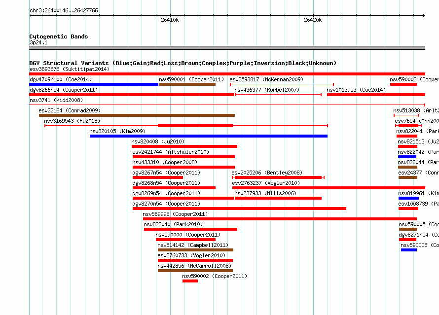
Task: Click the esv2760733 (Vogler2010) label
Action: tap(191, 255)
